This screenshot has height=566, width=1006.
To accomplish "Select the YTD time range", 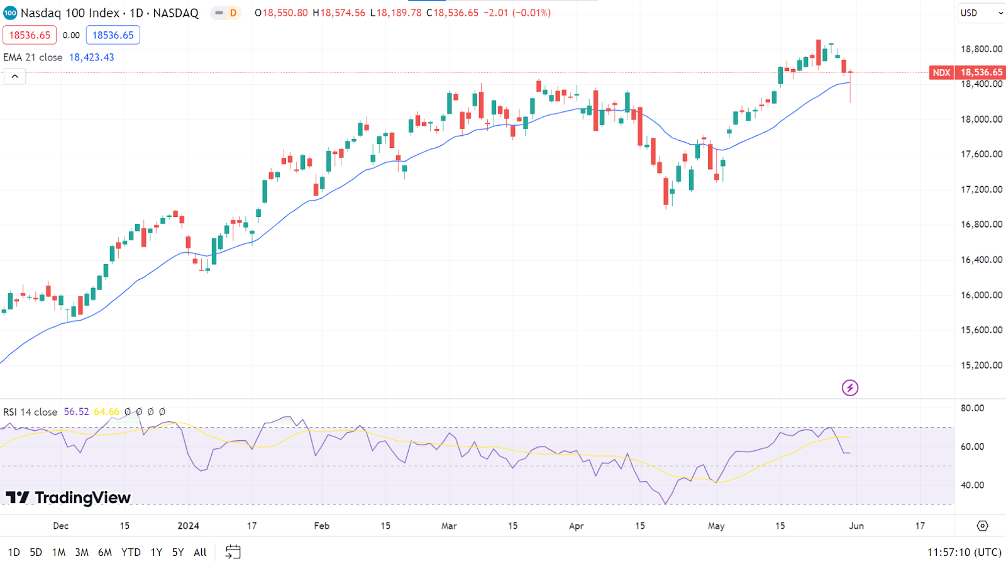I will pos(131,552).
